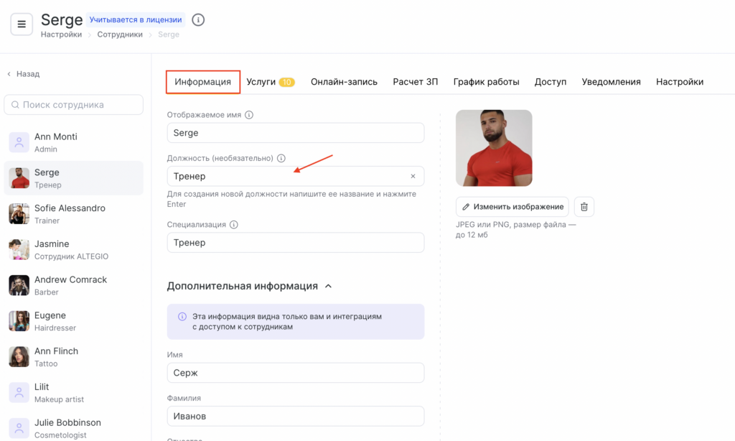
Task: Focus the Поиск сотрудника search field
Action: 74,105
